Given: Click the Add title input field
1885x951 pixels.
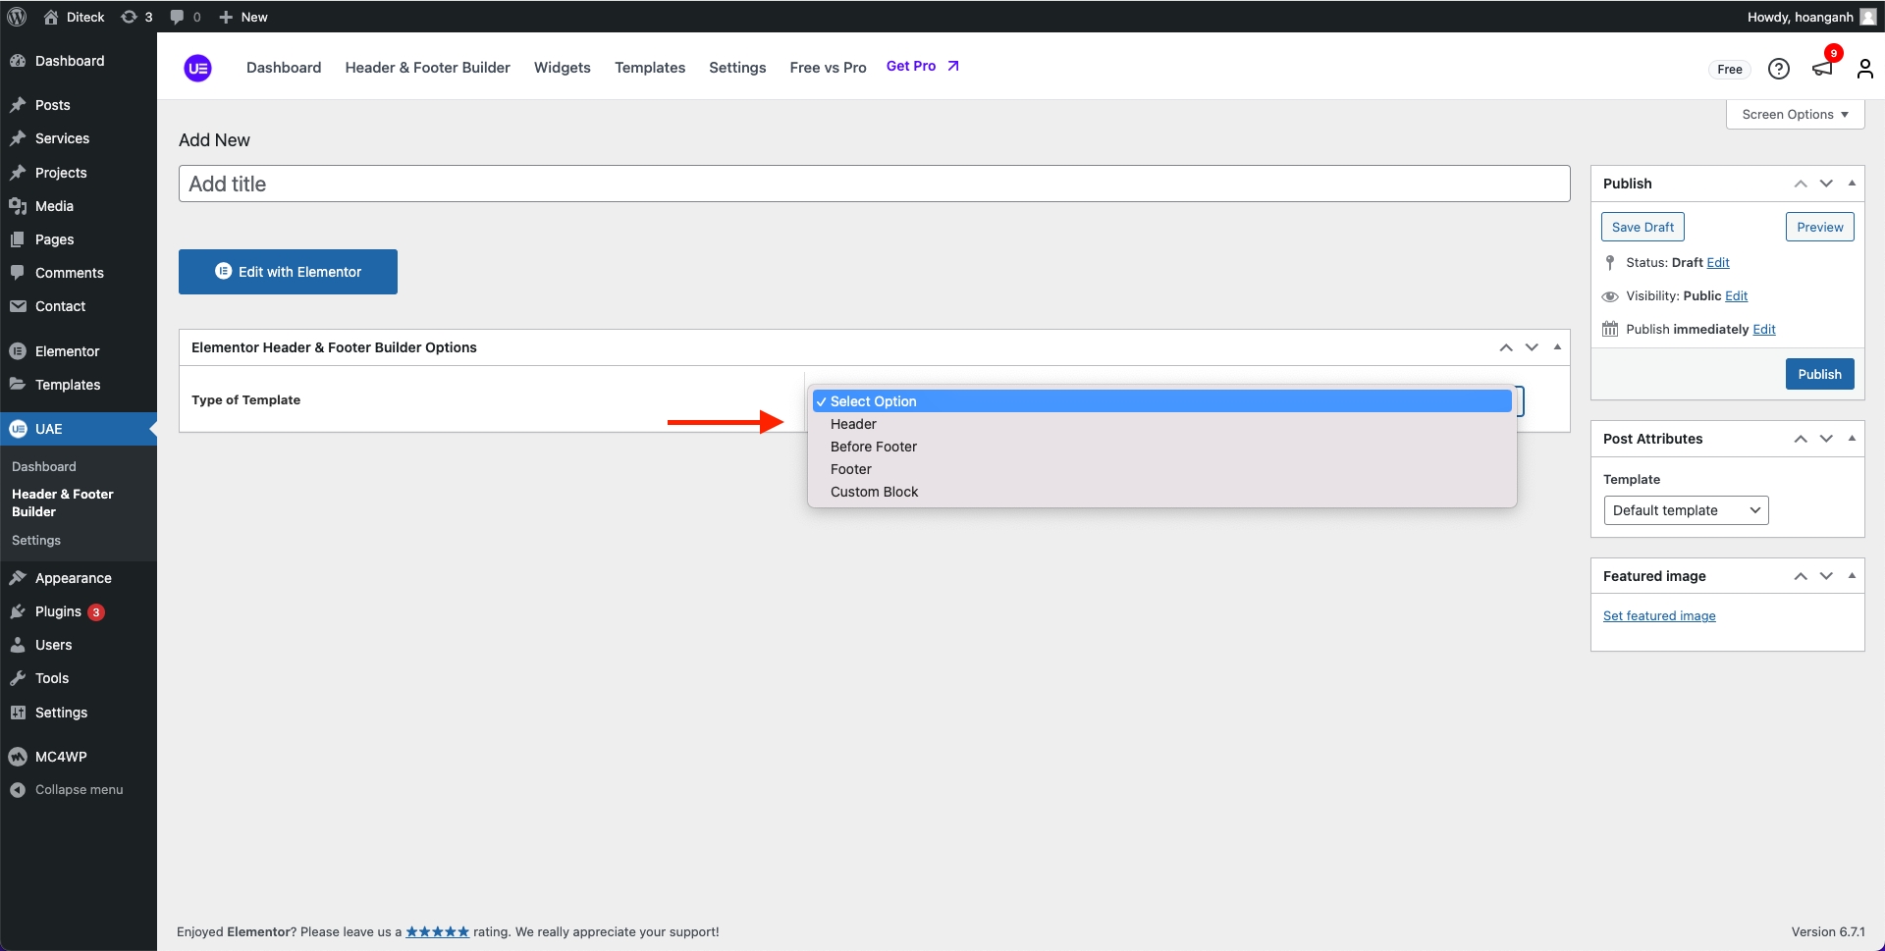Looking at the screenshot, I should (874, 184).
